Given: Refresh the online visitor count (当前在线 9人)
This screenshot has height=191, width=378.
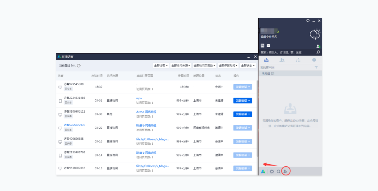Looking at the screenshot, I should pyautogui.click(x=79, y=66).
